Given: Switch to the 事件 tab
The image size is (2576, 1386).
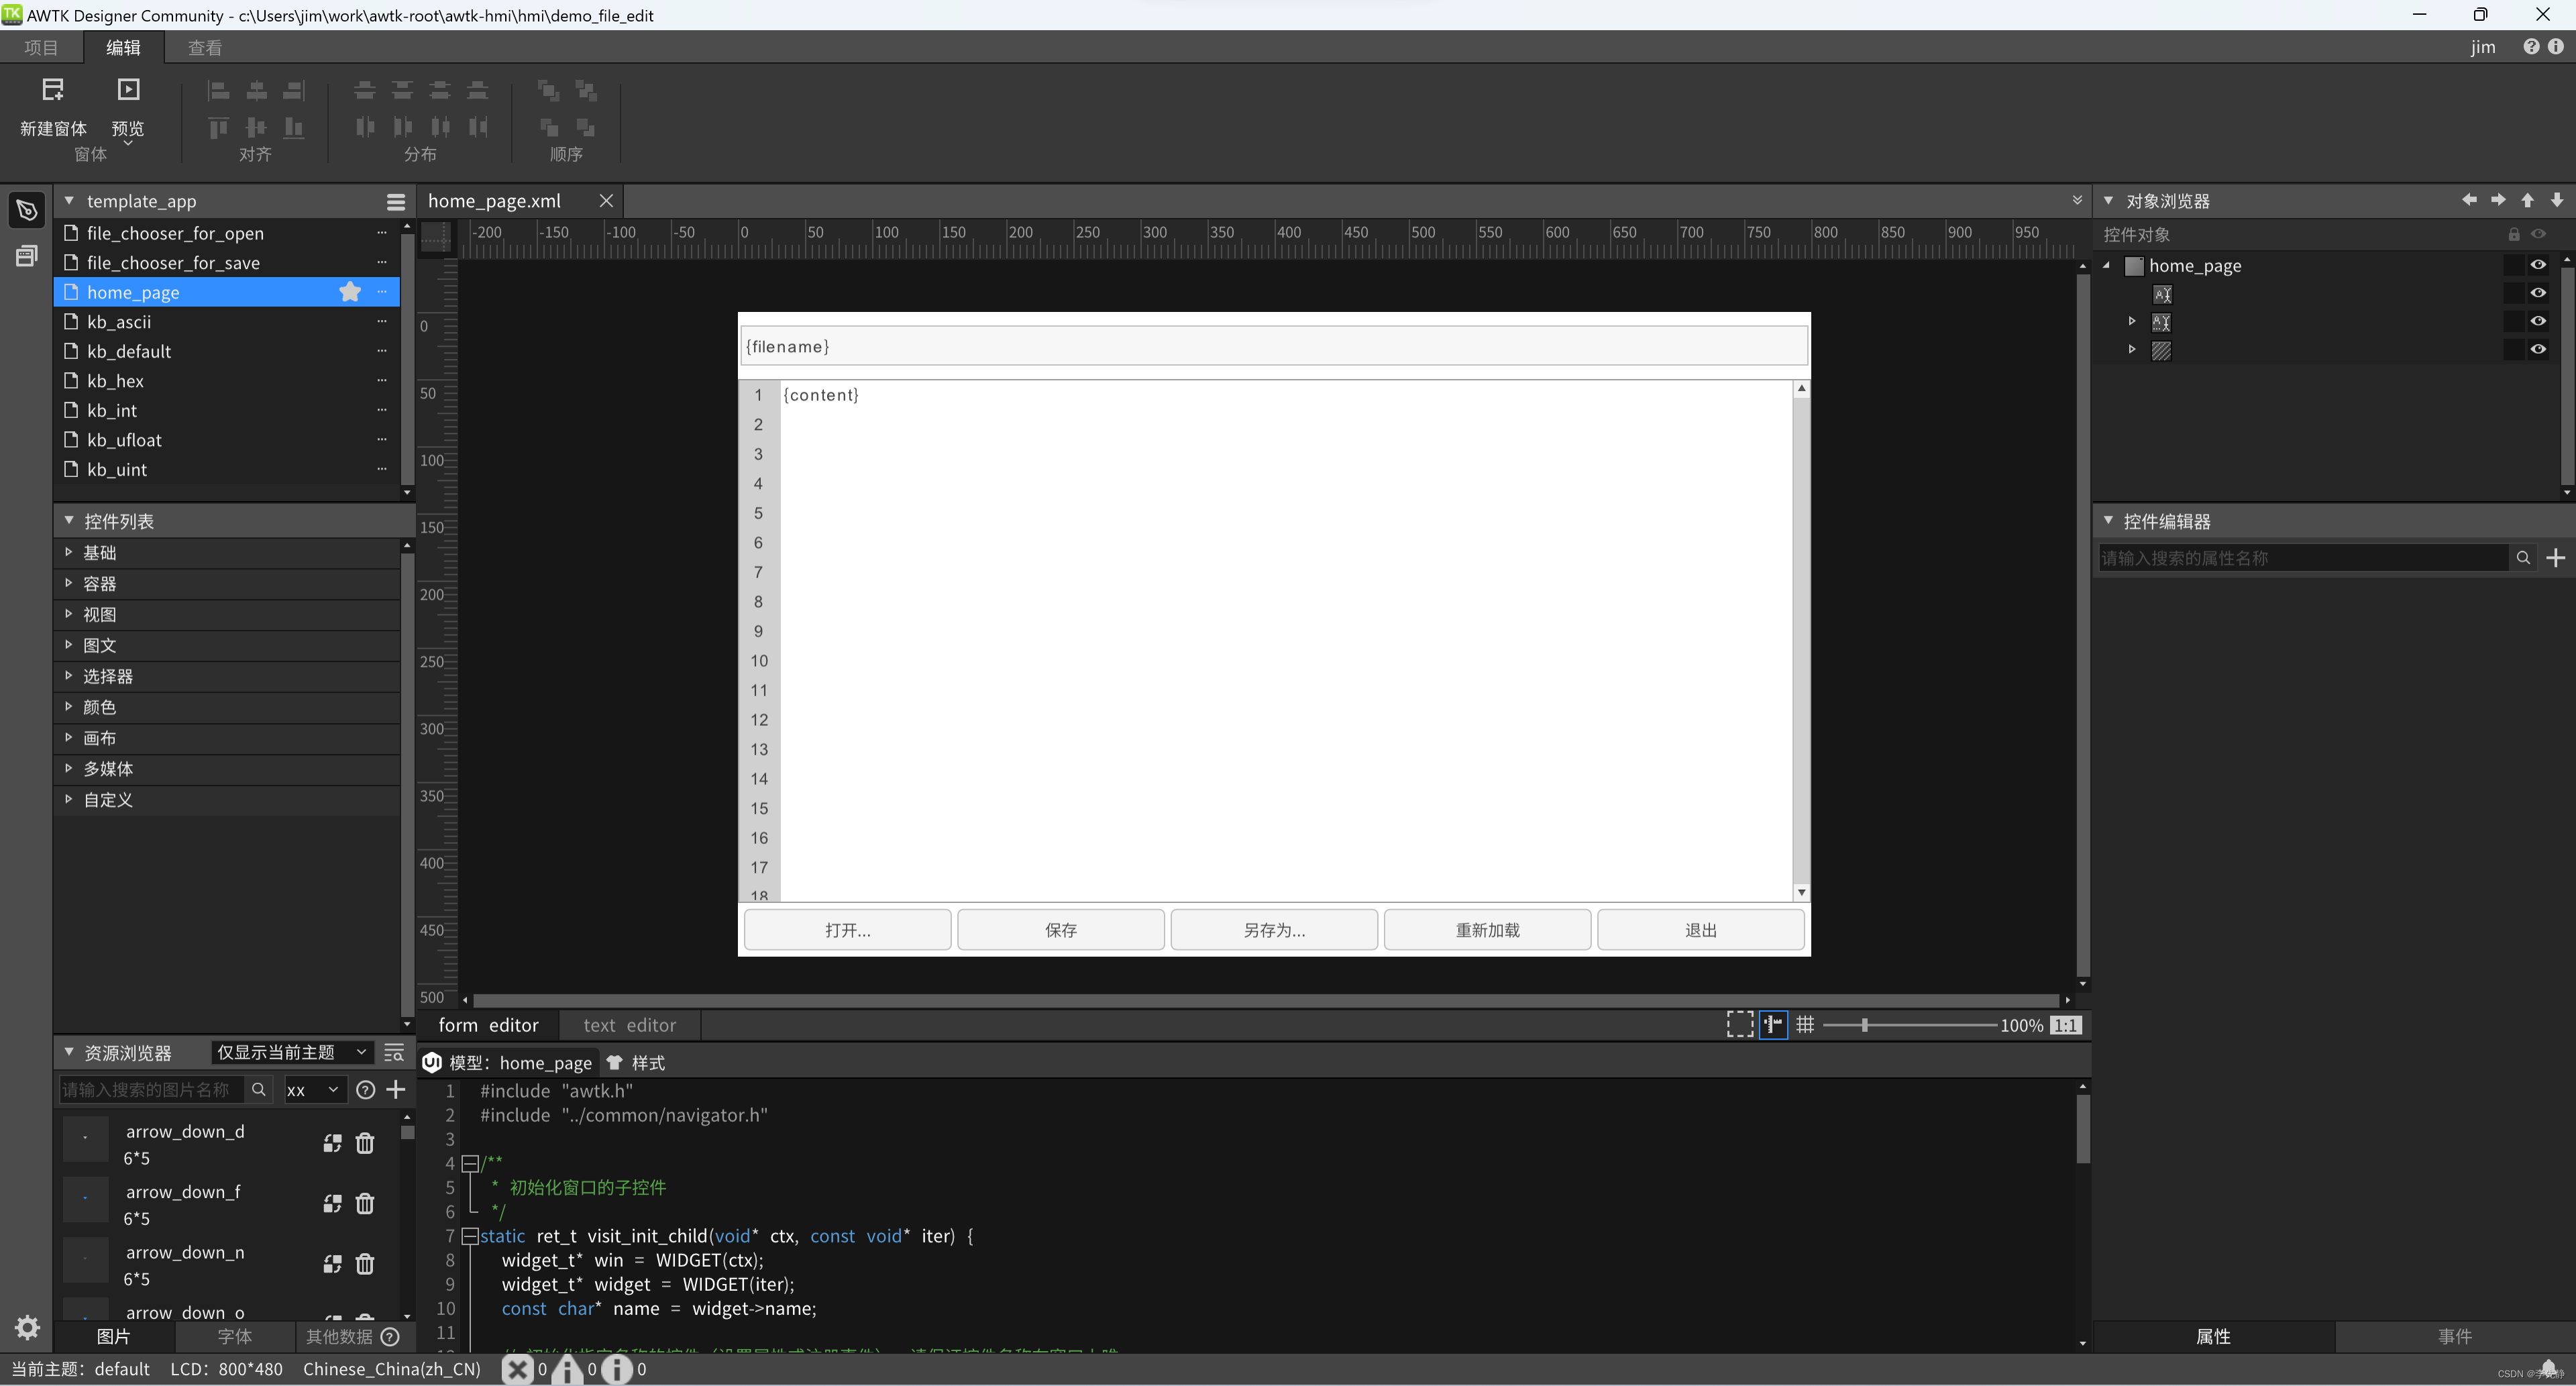Looking at the screenshot, I should coord(2455,1337).
